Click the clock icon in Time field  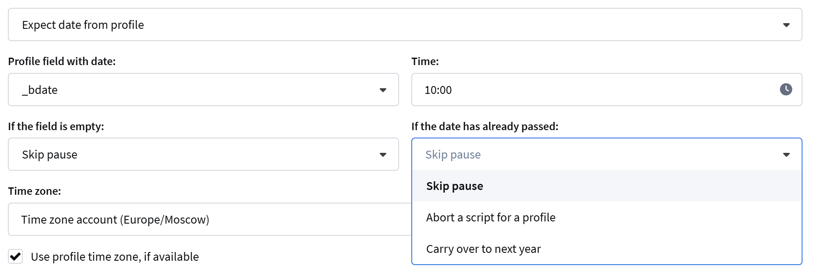tap(786, 90)
